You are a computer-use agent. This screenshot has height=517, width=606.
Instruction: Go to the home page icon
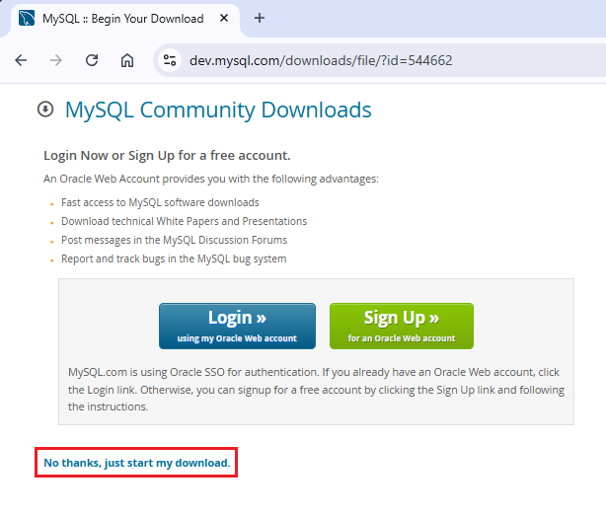(127, 60)
